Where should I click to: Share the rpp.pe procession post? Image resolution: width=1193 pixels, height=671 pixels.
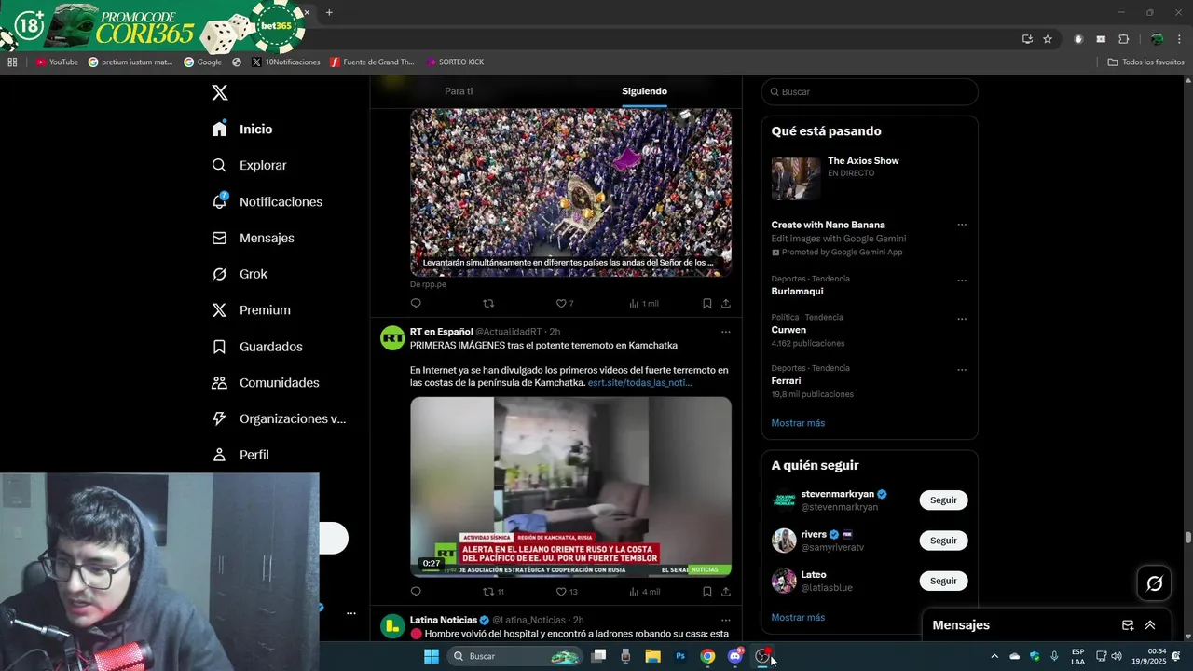[x=725, y=303]
